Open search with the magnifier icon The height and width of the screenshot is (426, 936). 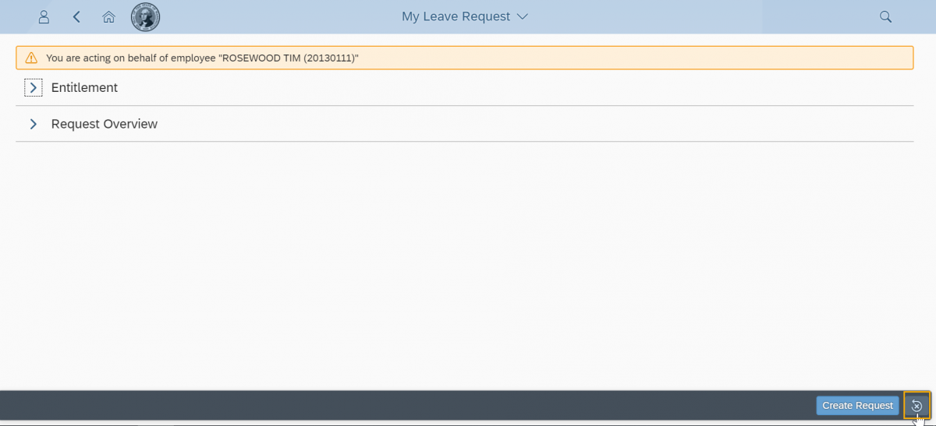885,16
